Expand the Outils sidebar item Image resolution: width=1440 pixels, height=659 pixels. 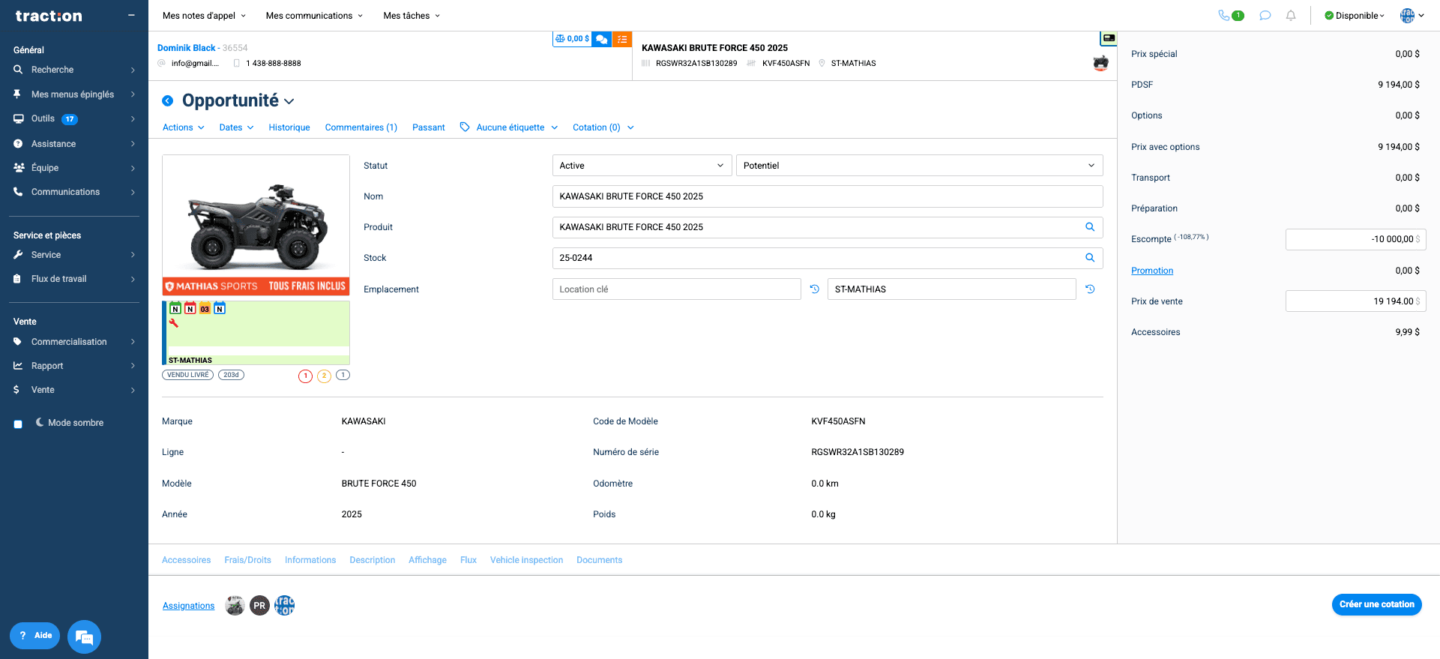point(74,118)
